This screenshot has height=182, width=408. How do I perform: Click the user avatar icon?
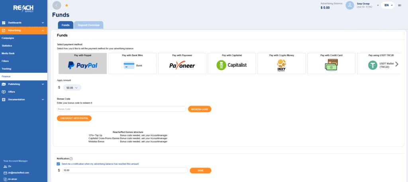(x=350, y=5)
